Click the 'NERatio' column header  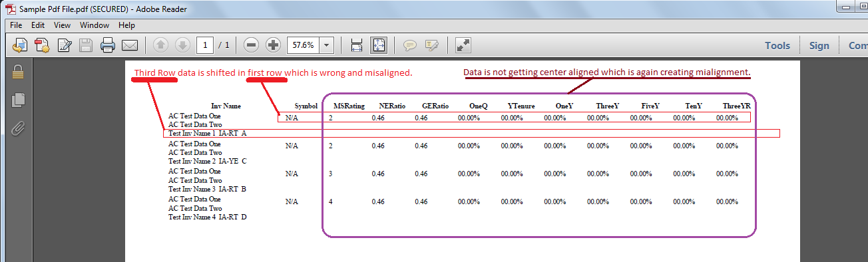(392, 106)
